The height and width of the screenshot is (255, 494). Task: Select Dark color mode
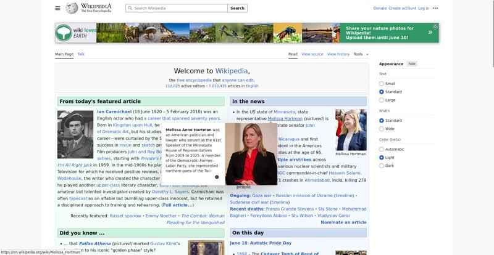[382, 166]
